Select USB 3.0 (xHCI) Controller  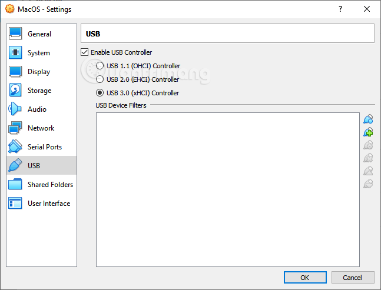click(100, 93)
